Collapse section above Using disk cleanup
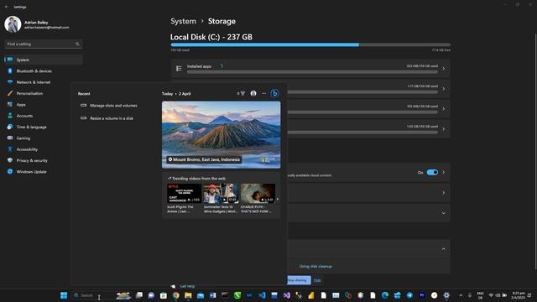The width and height of the screenshot is (537, 302). pos(444,249)
